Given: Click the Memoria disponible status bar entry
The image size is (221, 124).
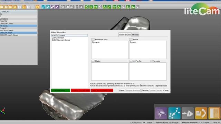Looking at the screenshot, I should pyautogui.click(x=195, y=123).
